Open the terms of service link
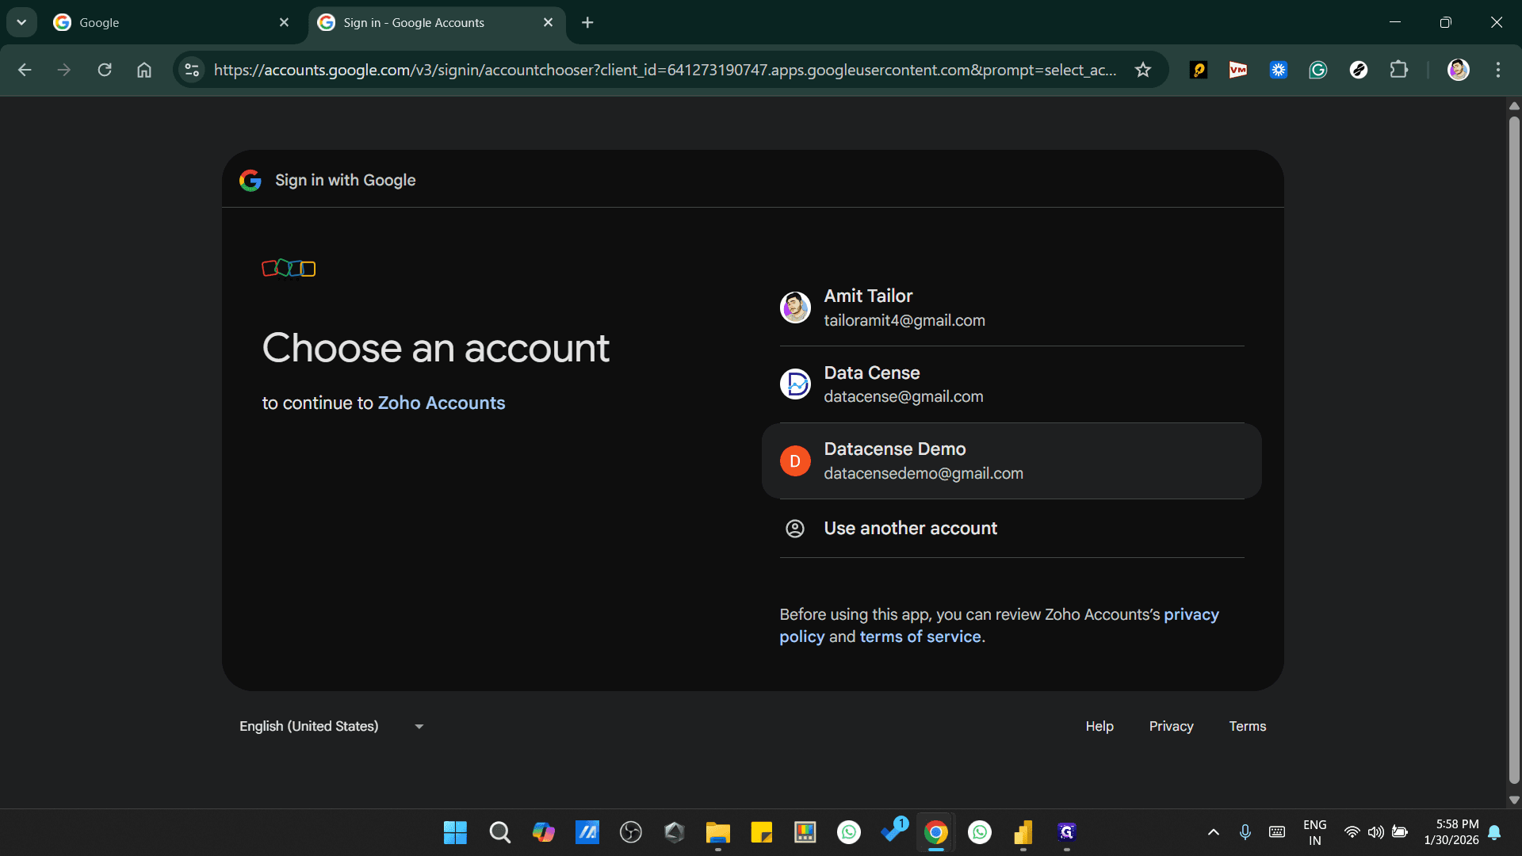1522x856 pixels. pyautogui.click(x=920, y=636)
